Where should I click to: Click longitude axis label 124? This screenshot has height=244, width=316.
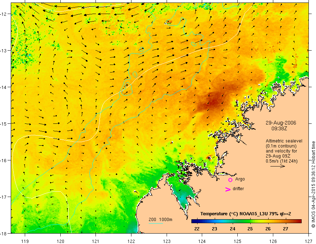(202, 241)
